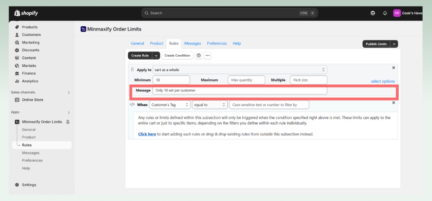Screen dimensions: 432x201
Task: Click the Content icon in sidebar
Action: pyautogui.click(x=17, y=58)
